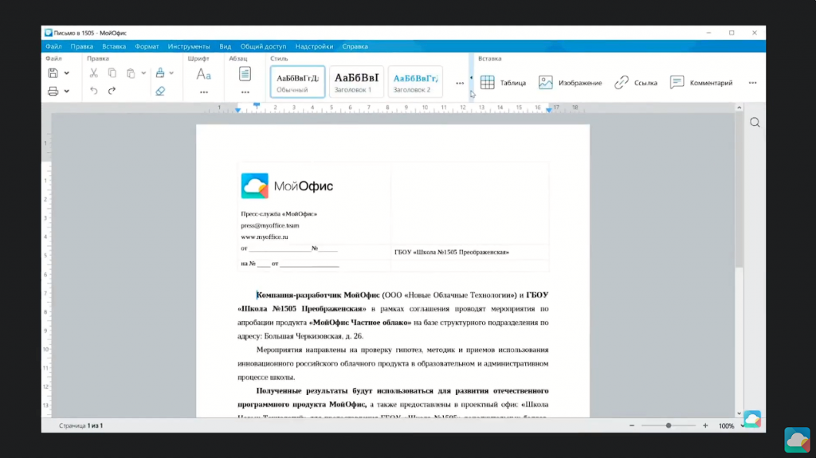Insert an image via Изображение
The height and width of the screenshot is (458, 816).
point(570,83)
